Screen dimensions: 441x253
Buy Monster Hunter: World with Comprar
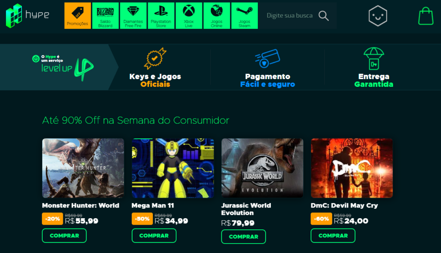click(x=65, y=236)
